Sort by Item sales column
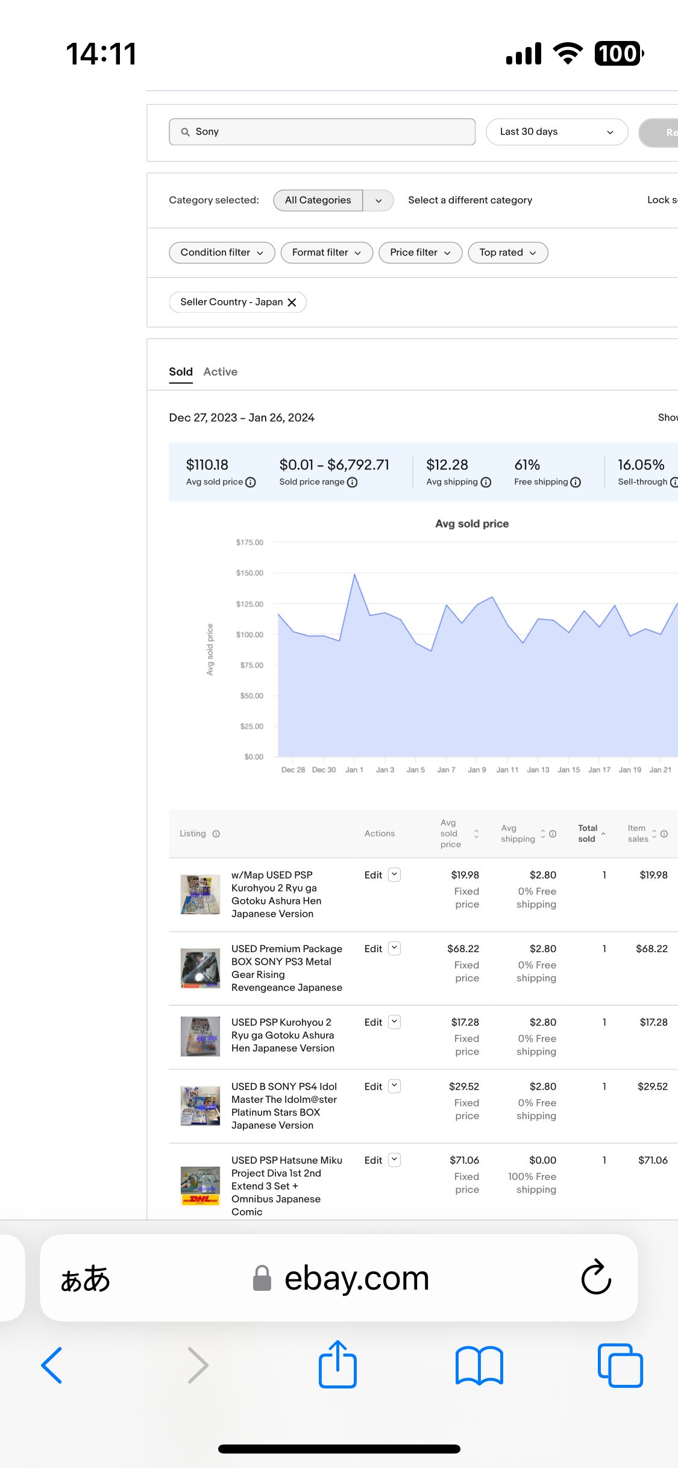This screenshot has height=1468, width=678. tap(654, 834)
